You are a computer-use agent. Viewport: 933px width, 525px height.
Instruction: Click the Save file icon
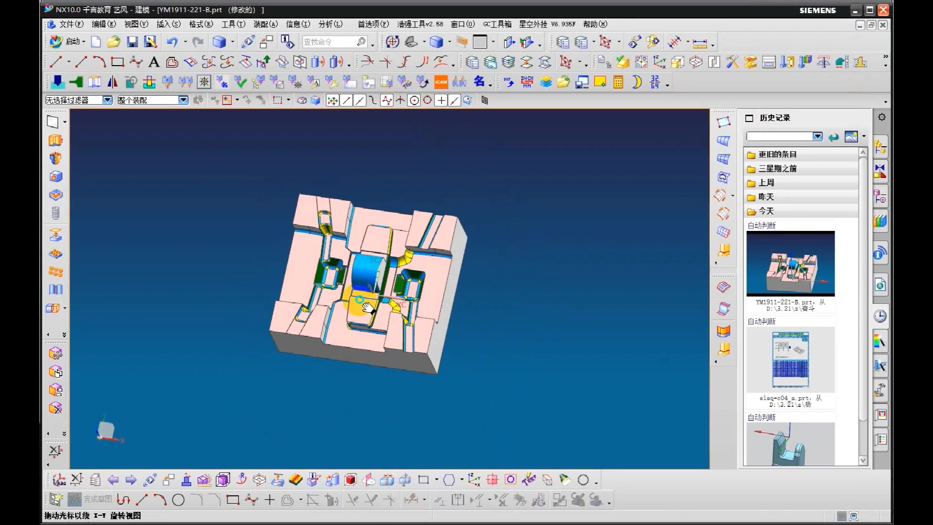pyautogui.click(x=132, y=42)
